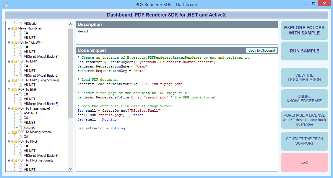Screen dimensions: 333x178
Task: Minimize the Dashboard window
Action: [x=306, y=4]
